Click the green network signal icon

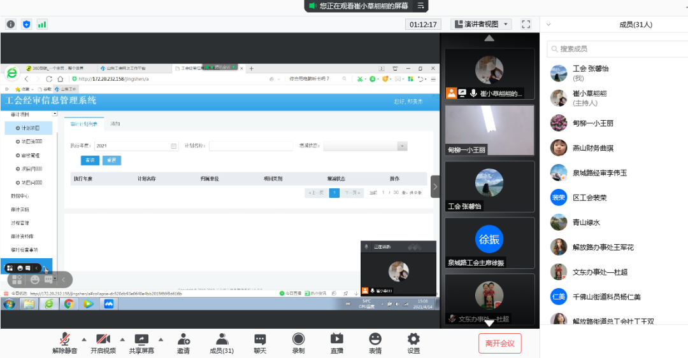(x=42, y=24)
